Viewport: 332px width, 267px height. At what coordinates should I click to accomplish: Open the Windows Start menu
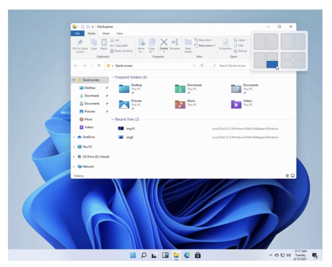133,255
